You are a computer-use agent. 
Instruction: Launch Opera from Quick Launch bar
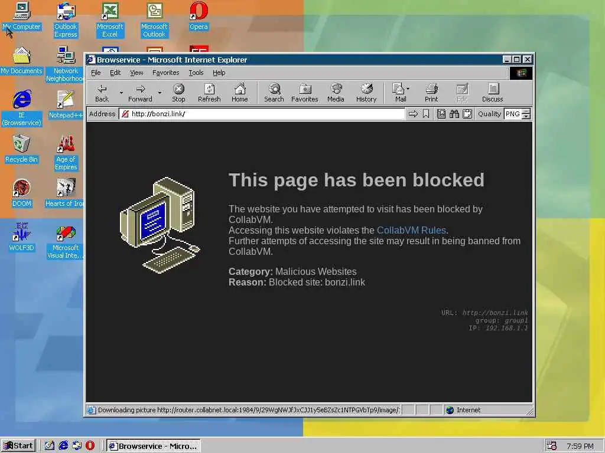click(x=90, y=446)
